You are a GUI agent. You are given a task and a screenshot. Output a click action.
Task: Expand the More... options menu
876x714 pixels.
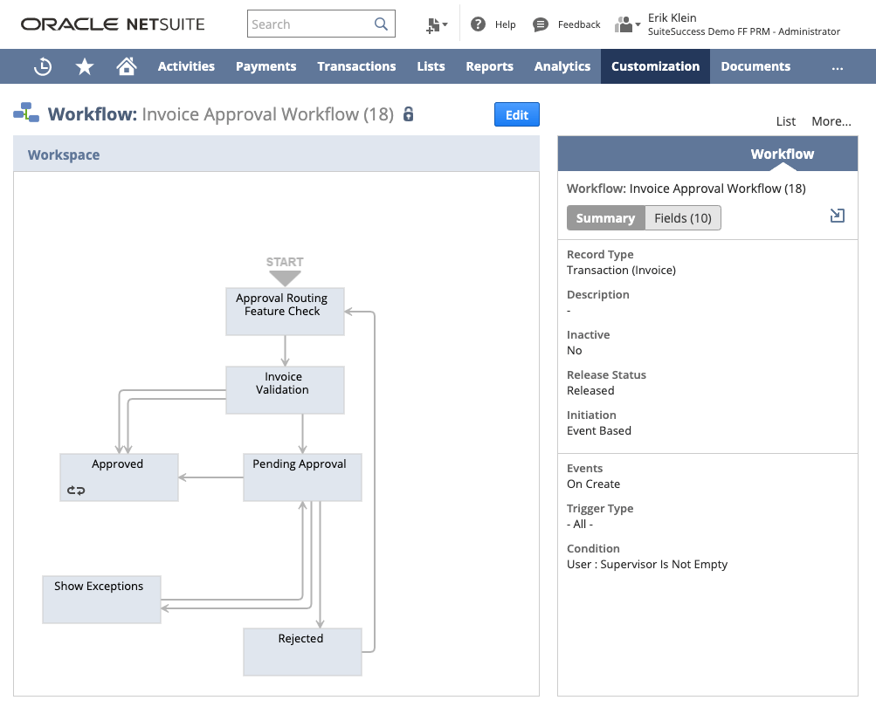831,121
